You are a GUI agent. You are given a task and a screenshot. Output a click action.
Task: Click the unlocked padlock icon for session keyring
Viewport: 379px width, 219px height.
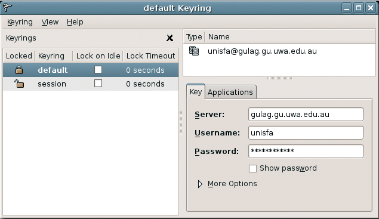tap(19, 84)
